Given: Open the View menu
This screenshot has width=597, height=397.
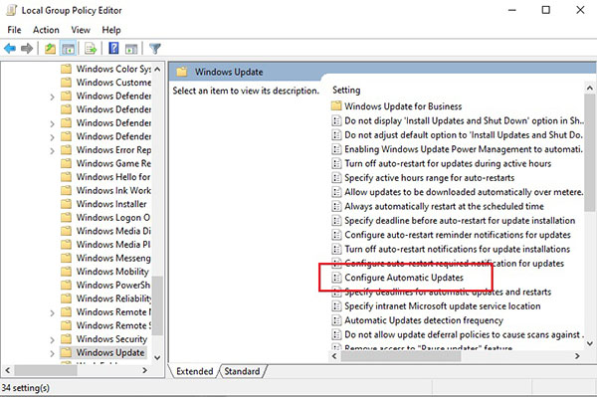Looking at the screenshot, I should click(x=81, y=30).
